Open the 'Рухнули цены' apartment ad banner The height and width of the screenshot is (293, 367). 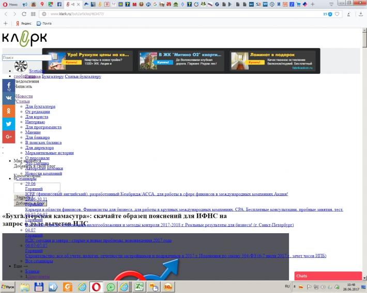[x=89, y=61]
